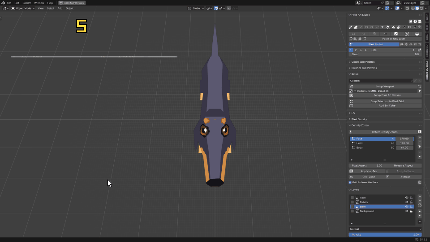Remove the selected density zone with minus

(x=420, y=142)
